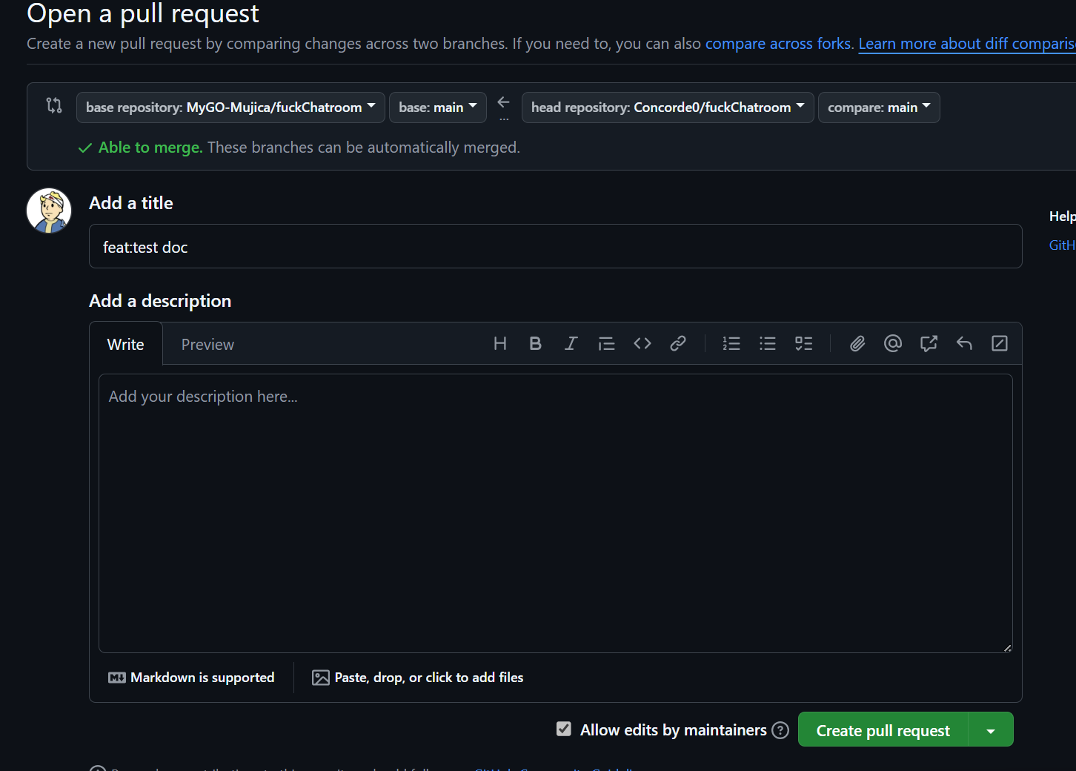Click the compare branches icon beside base repository
1076x771 pixels.
point(54,105)
